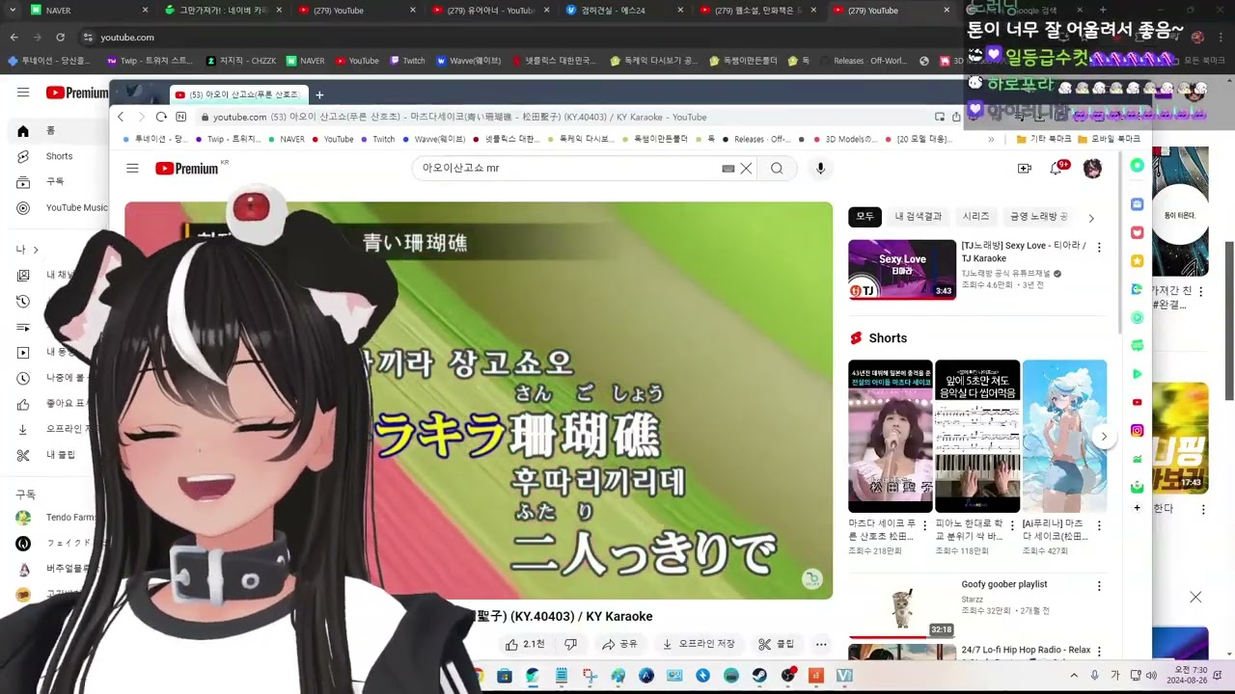Viewport: 1235px width, 694px height.
Task: Click the 클립 clip button
Action: [x=777, y=644]
